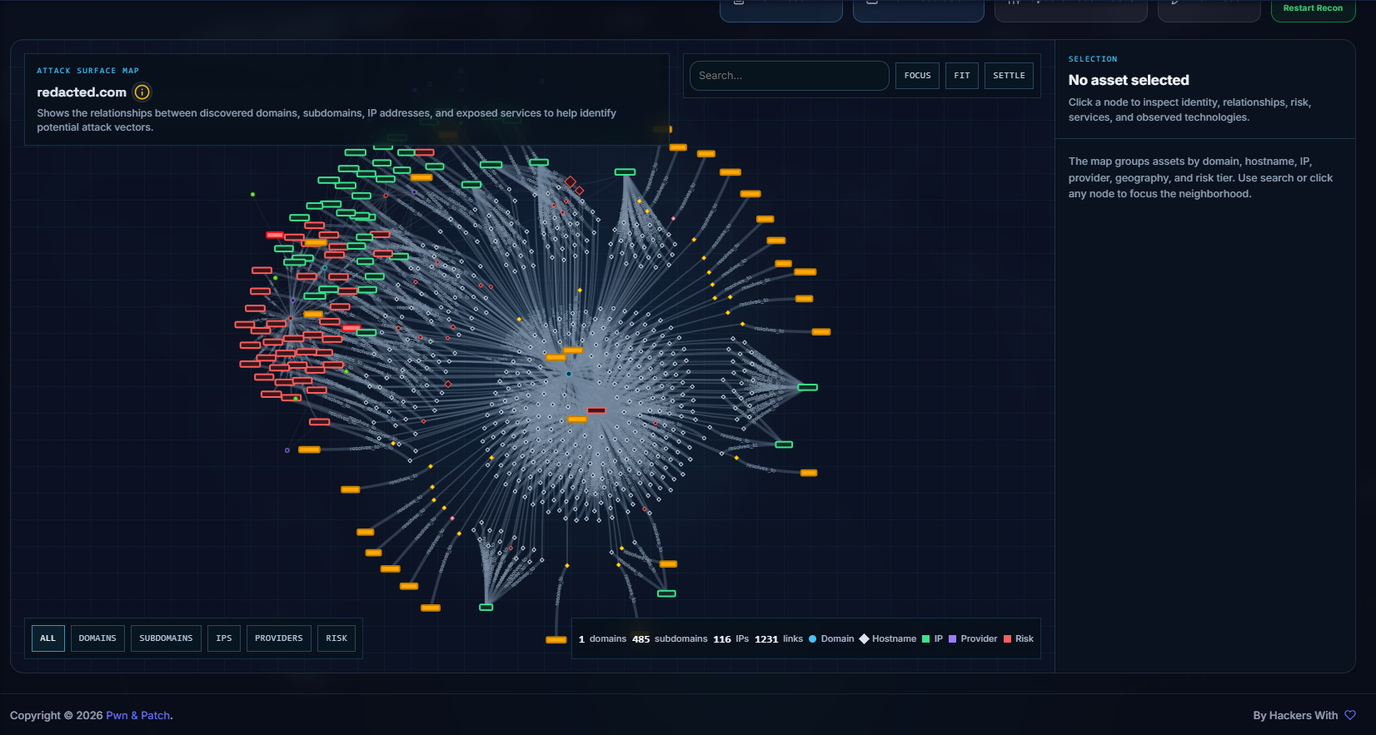This screenshot has height=735, width=1376.
Task: Click the "1231 links" count
Action: pos(779,639)
